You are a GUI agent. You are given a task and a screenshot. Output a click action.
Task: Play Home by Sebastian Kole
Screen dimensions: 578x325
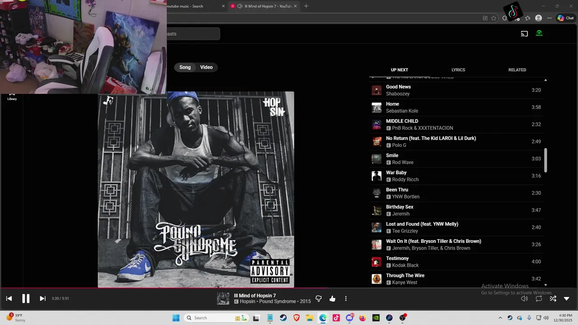point(456,107)
